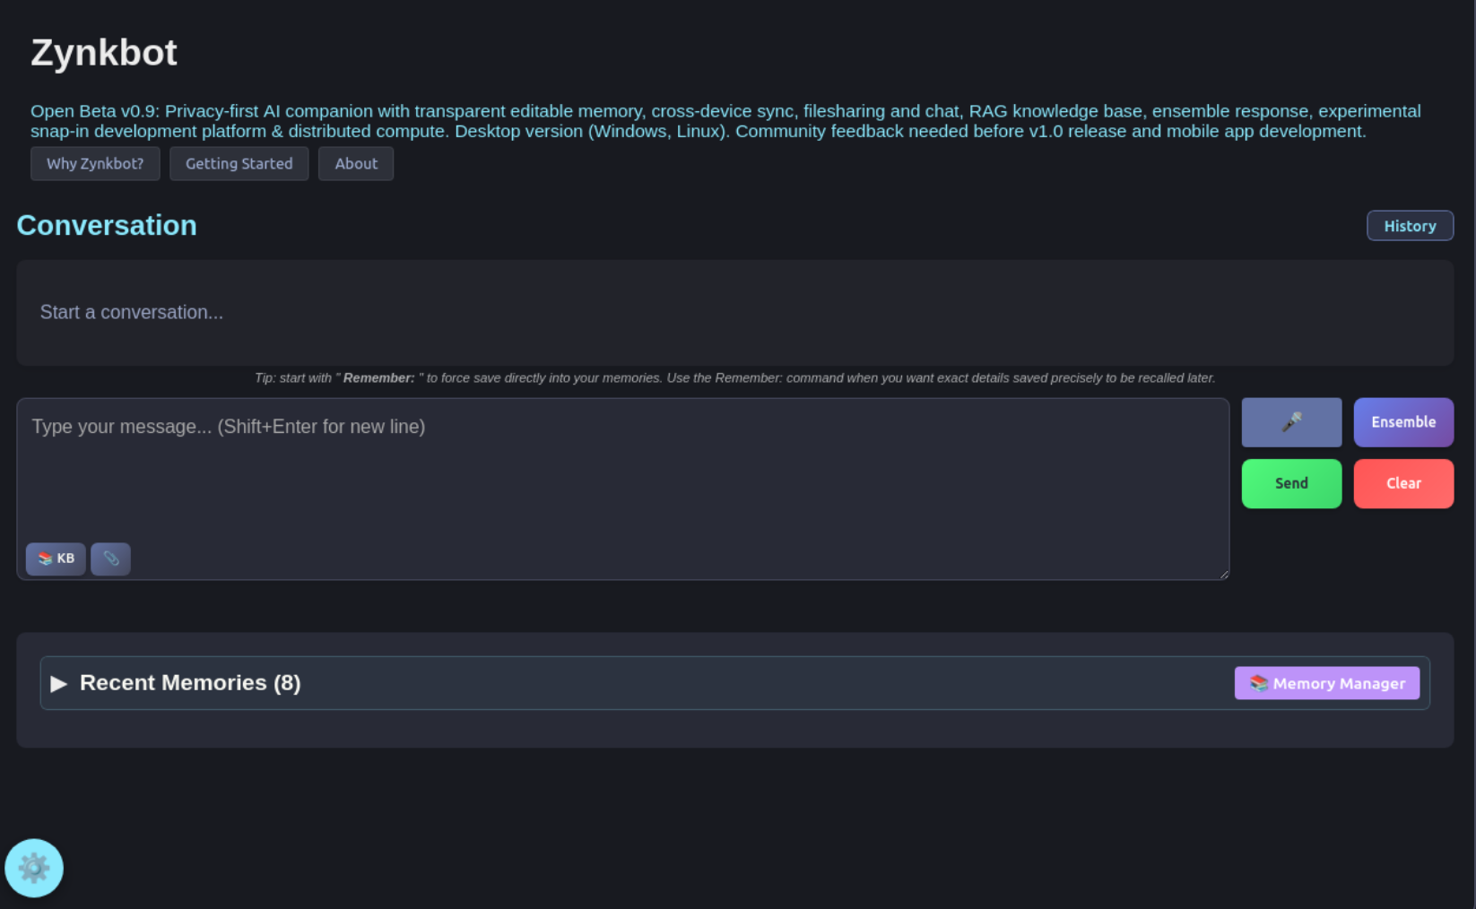
Task: Toggle Ensemble response mode
Action: point(1403,422)
